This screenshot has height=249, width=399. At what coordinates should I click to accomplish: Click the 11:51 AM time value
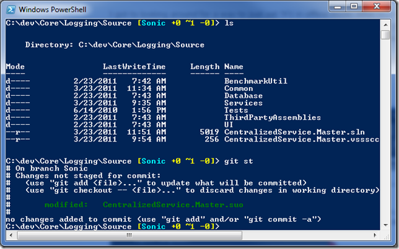tap(147, 132)
